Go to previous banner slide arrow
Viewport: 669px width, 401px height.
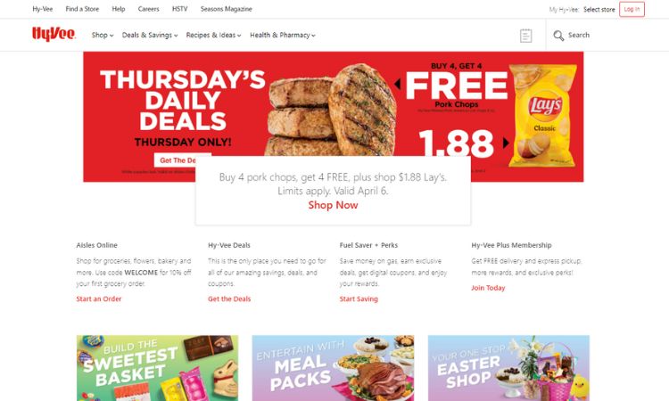pyautogui.click(x=397, y=84)
